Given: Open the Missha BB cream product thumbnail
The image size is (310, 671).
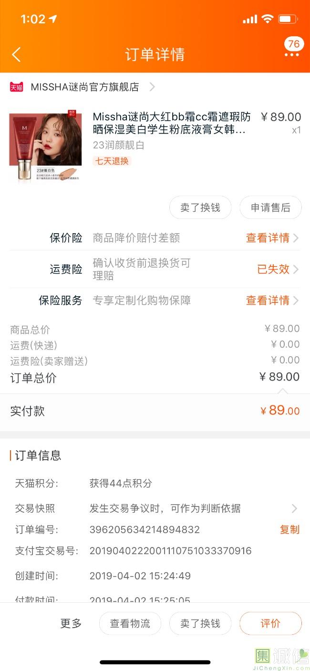Looking at the screenshot, I should (46, 147).
